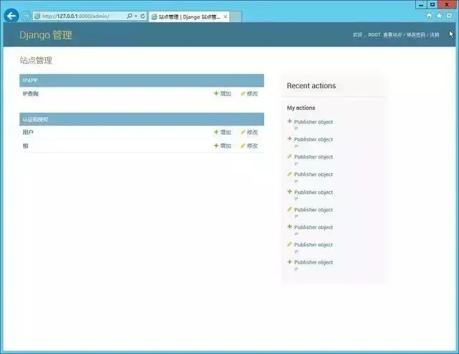Select the 站点管理 | Django browser tab
459x354 pixels.
point(189,17)
